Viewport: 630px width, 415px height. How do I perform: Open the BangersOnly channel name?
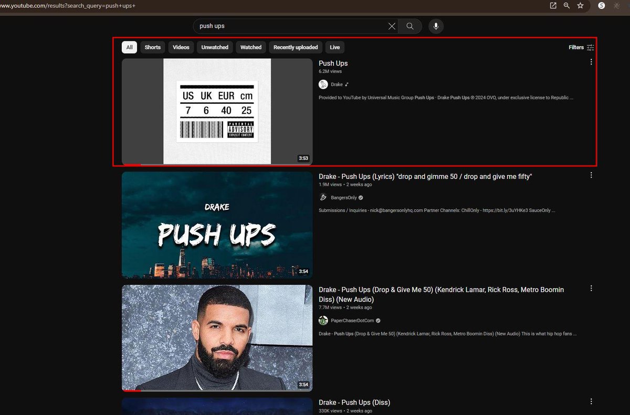(x=344, y=198)
